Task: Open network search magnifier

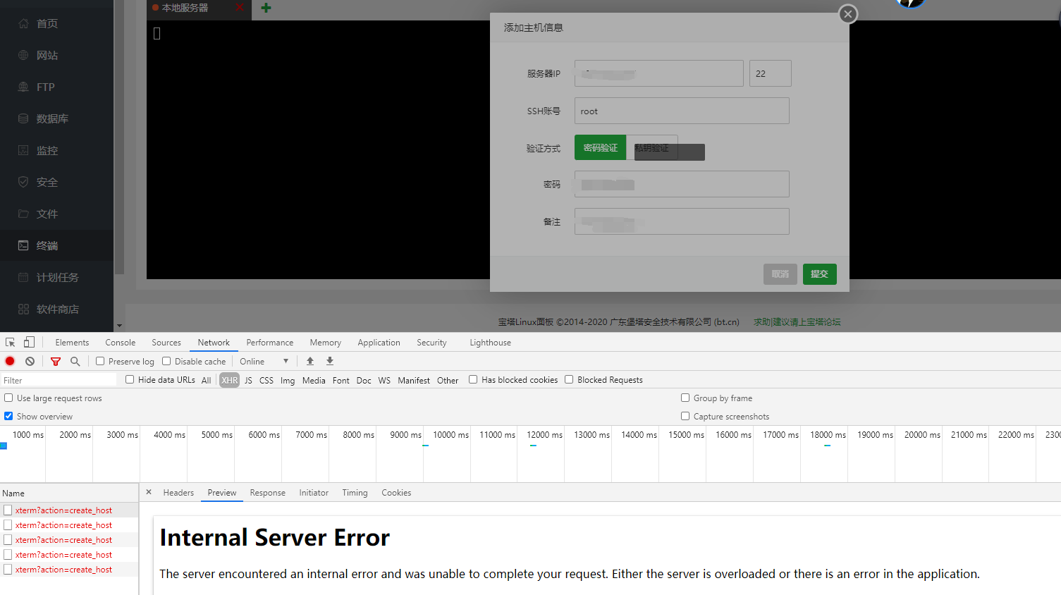Action: click(75, 361)
